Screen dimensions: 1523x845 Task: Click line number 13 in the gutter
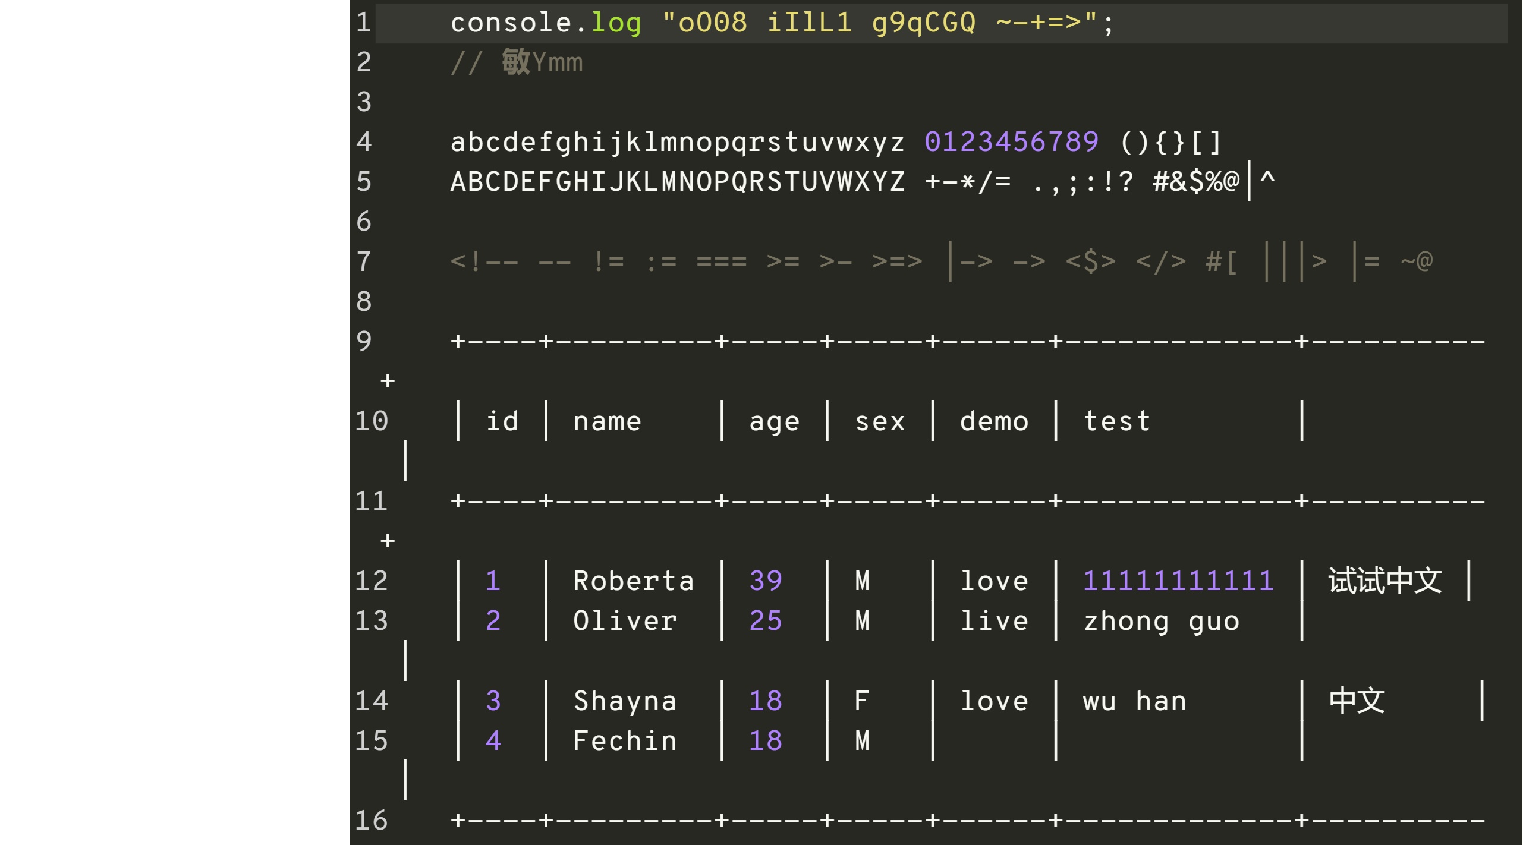point(372,621)
